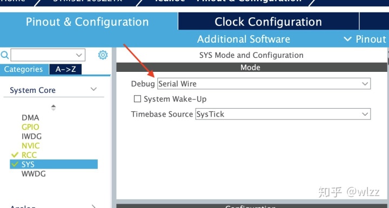Select WWDG in System Core list
The width and height of the screenshot is (389, 208).
click(x=33, y=174)
